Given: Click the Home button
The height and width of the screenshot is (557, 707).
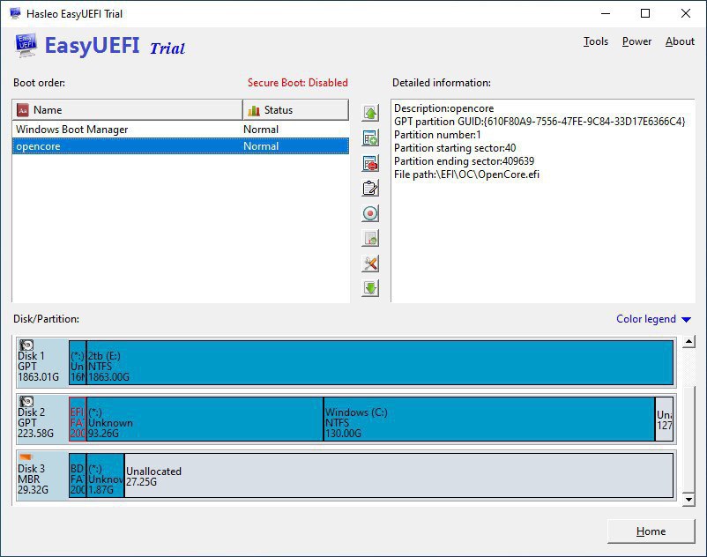Looking at the screenshot, I should pyautogui.click(x=651, y=531).
